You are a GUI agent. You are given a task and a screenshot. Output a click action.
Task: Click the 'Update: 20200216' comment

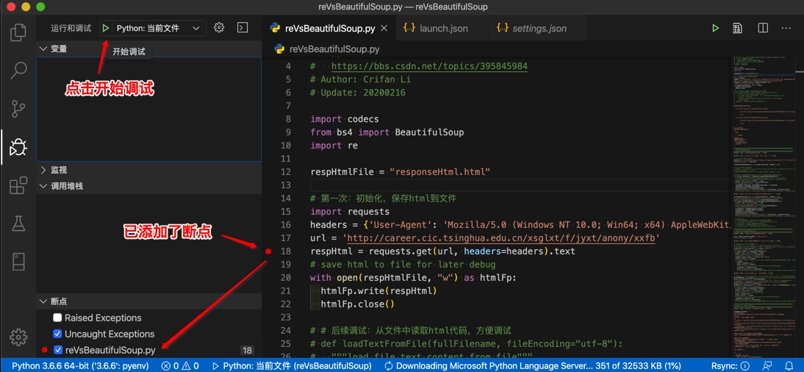pos(358,93)
